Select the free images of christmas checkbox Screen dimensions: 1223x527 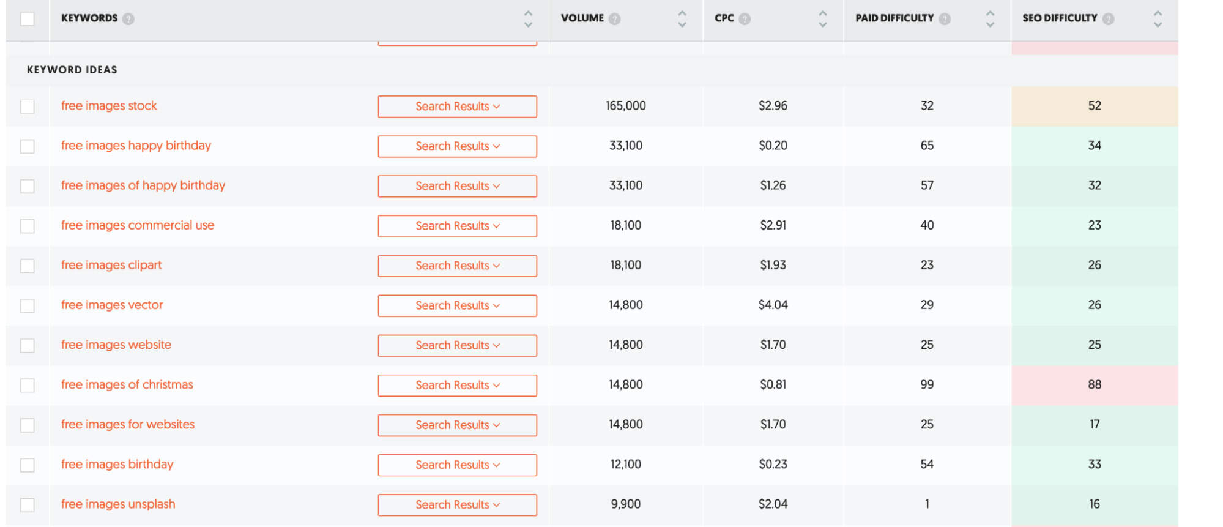pyautogui.click(x=28, y=385)
